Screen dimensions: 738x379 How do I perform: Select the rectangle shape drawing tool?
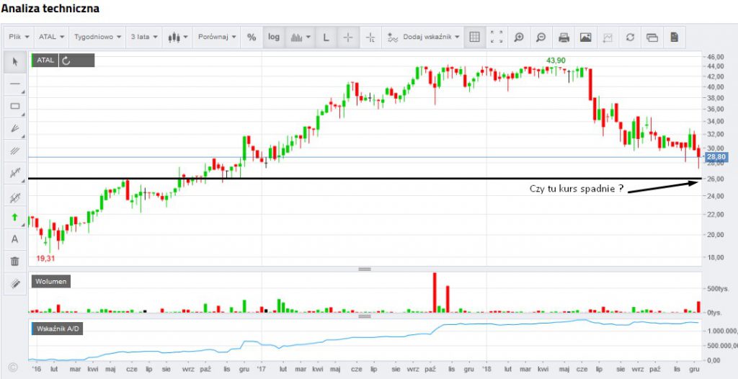click(x=14, y=106)
